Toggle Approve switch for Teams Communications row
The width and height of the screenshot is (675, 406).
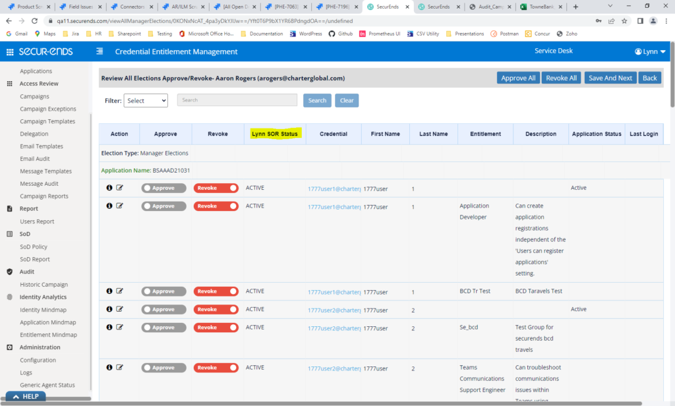click(x=163, y=368)
